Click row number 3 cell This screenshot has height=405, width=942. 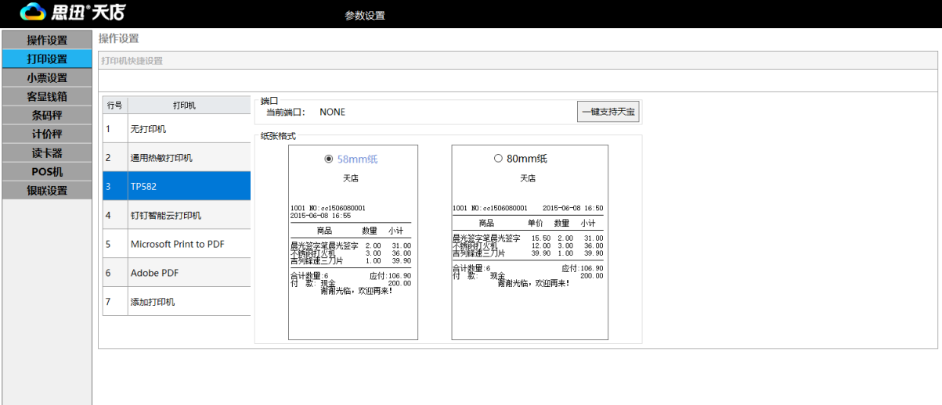(115, 186)
